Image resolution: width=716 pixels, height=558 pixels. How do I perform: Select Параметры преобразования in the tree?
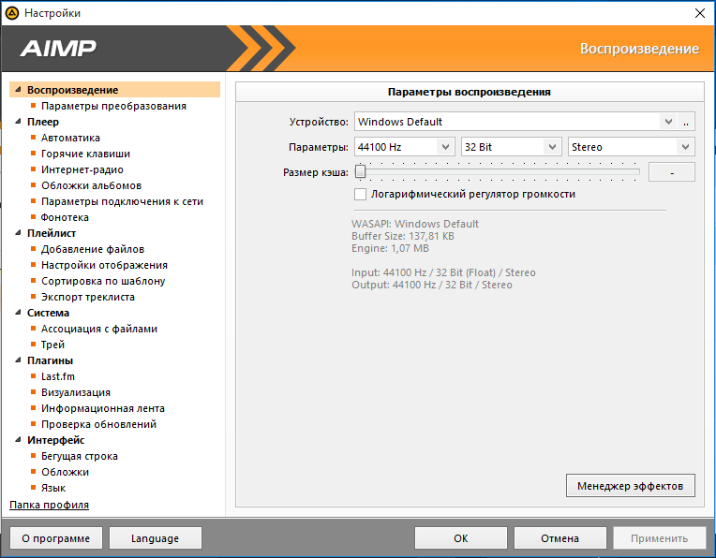click(113, 106)
